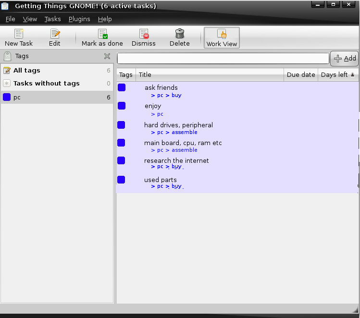Click the quick add task input field
This screenshot has width=360, height=318.
pyautogui.click(x=223, y=59)
